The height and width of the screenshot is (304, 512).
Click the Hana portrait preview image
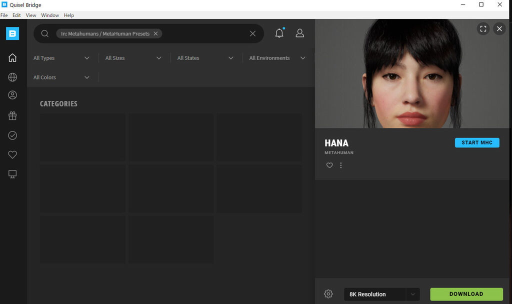point(412,73)
